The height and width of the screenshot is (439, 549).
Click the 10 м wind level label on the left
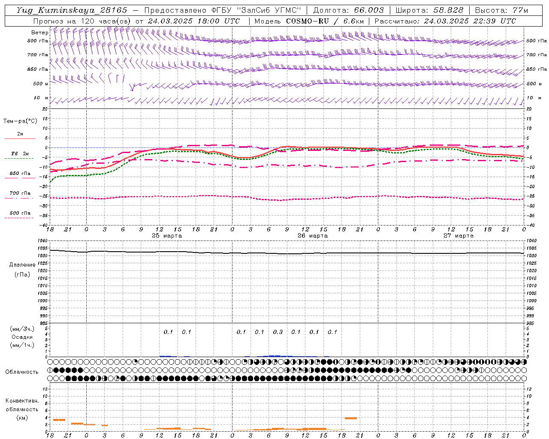(41, 98)
